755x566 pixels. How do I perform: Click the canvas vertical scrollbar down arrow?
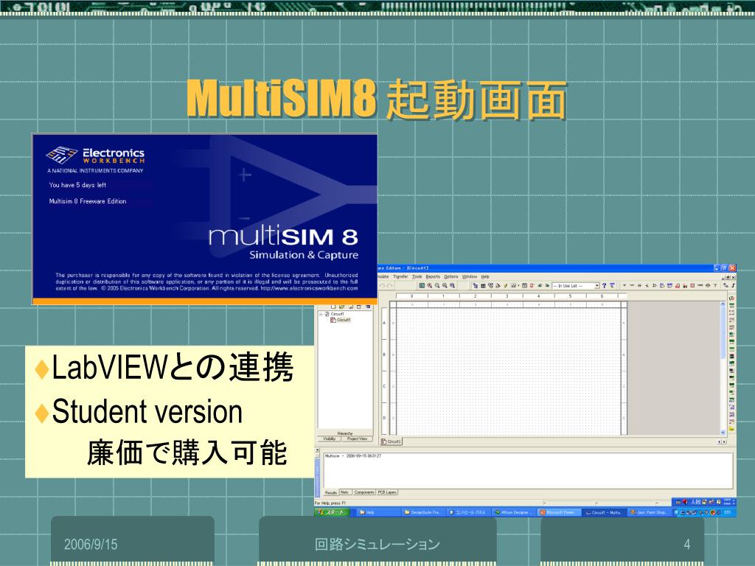pos(723,432)
